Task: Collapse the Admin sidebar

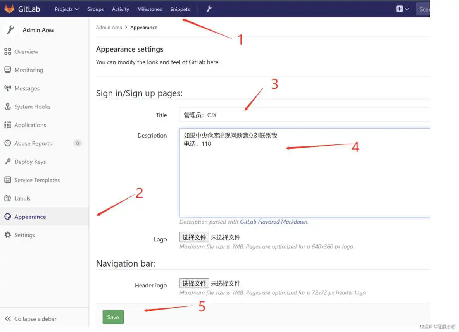Action: [35, 318]
